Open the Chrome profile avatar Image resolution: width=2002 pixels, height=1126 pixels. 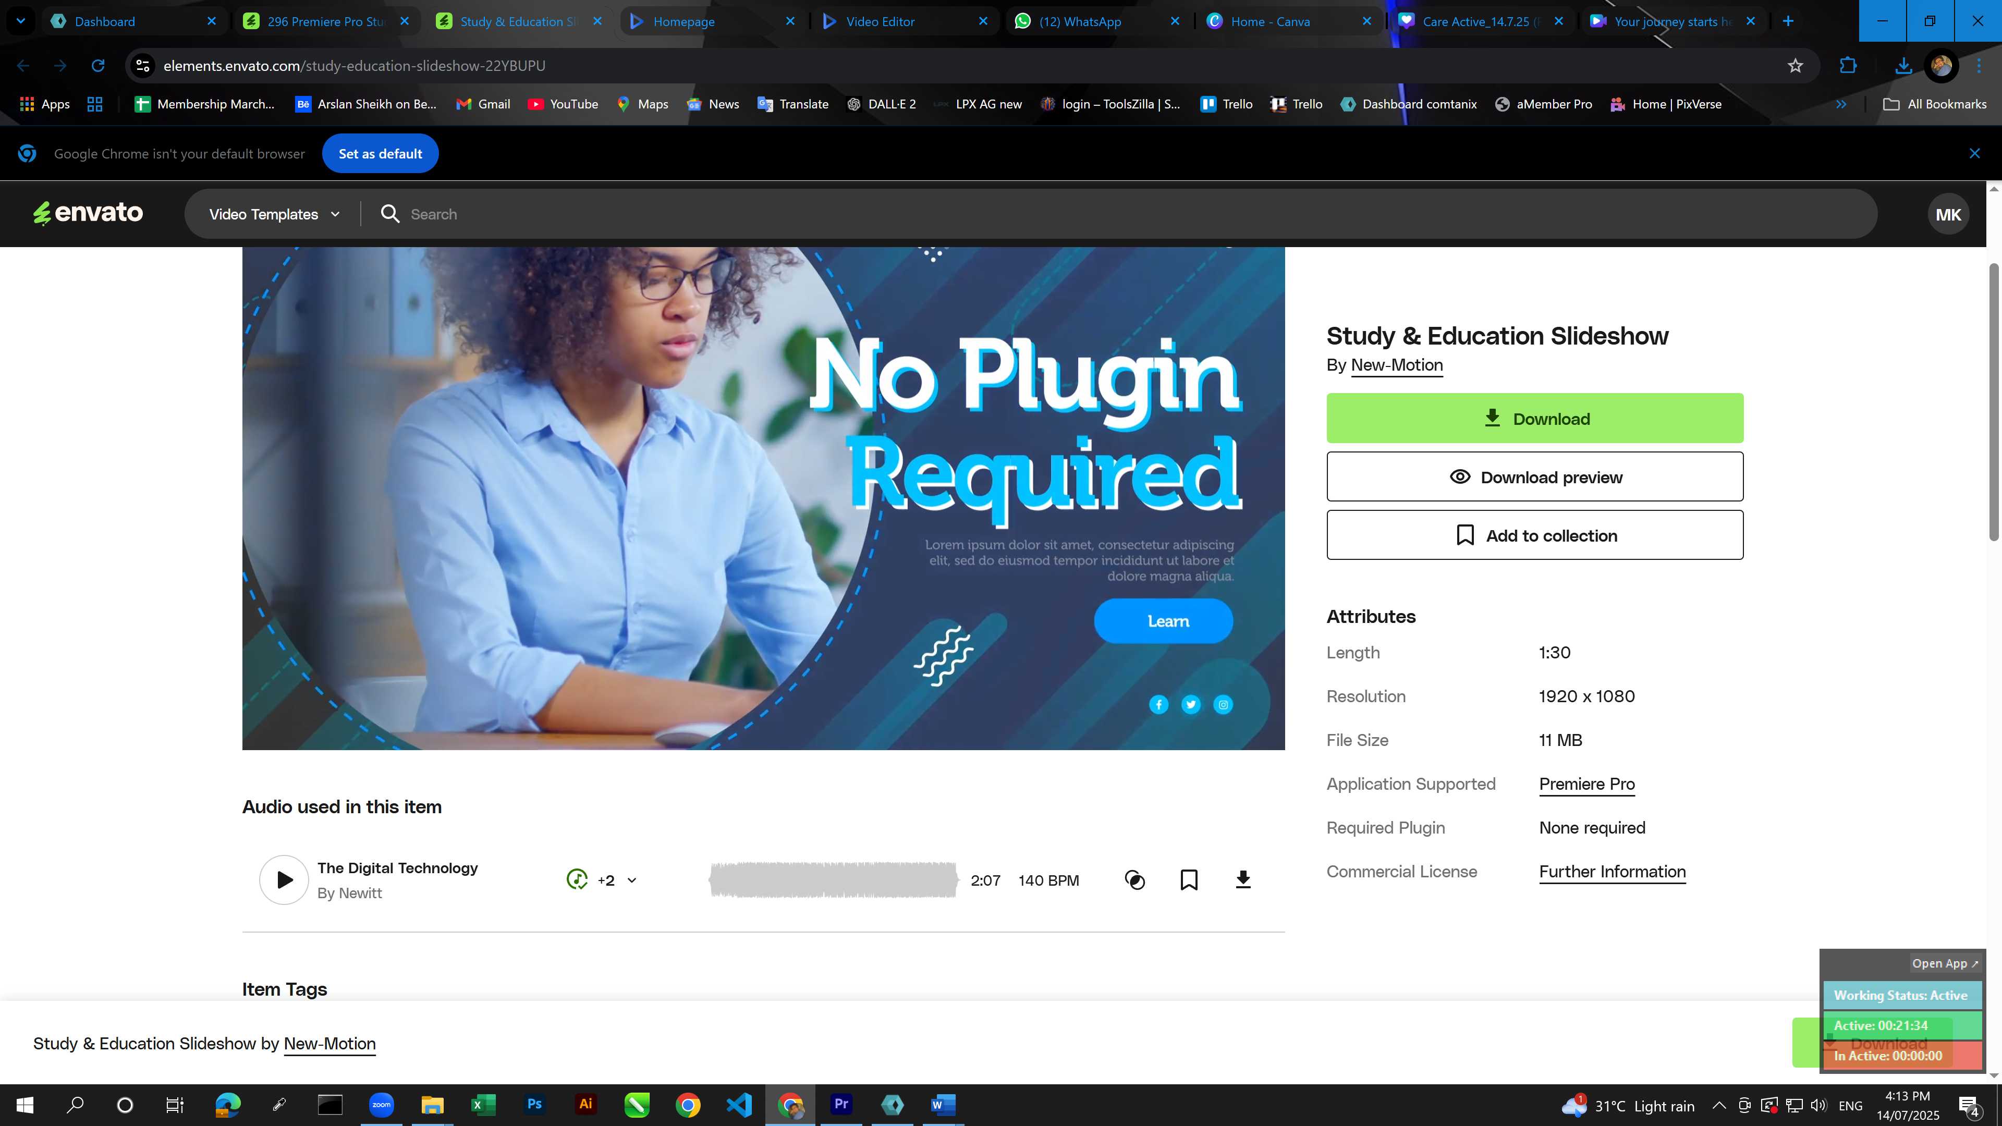(1940, 65)
